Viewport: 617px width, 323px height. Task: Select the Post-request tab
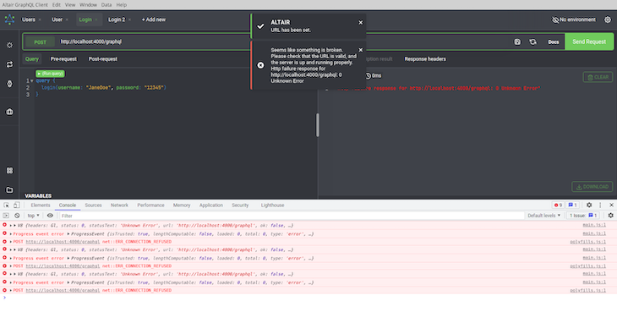tap(103, 59)
